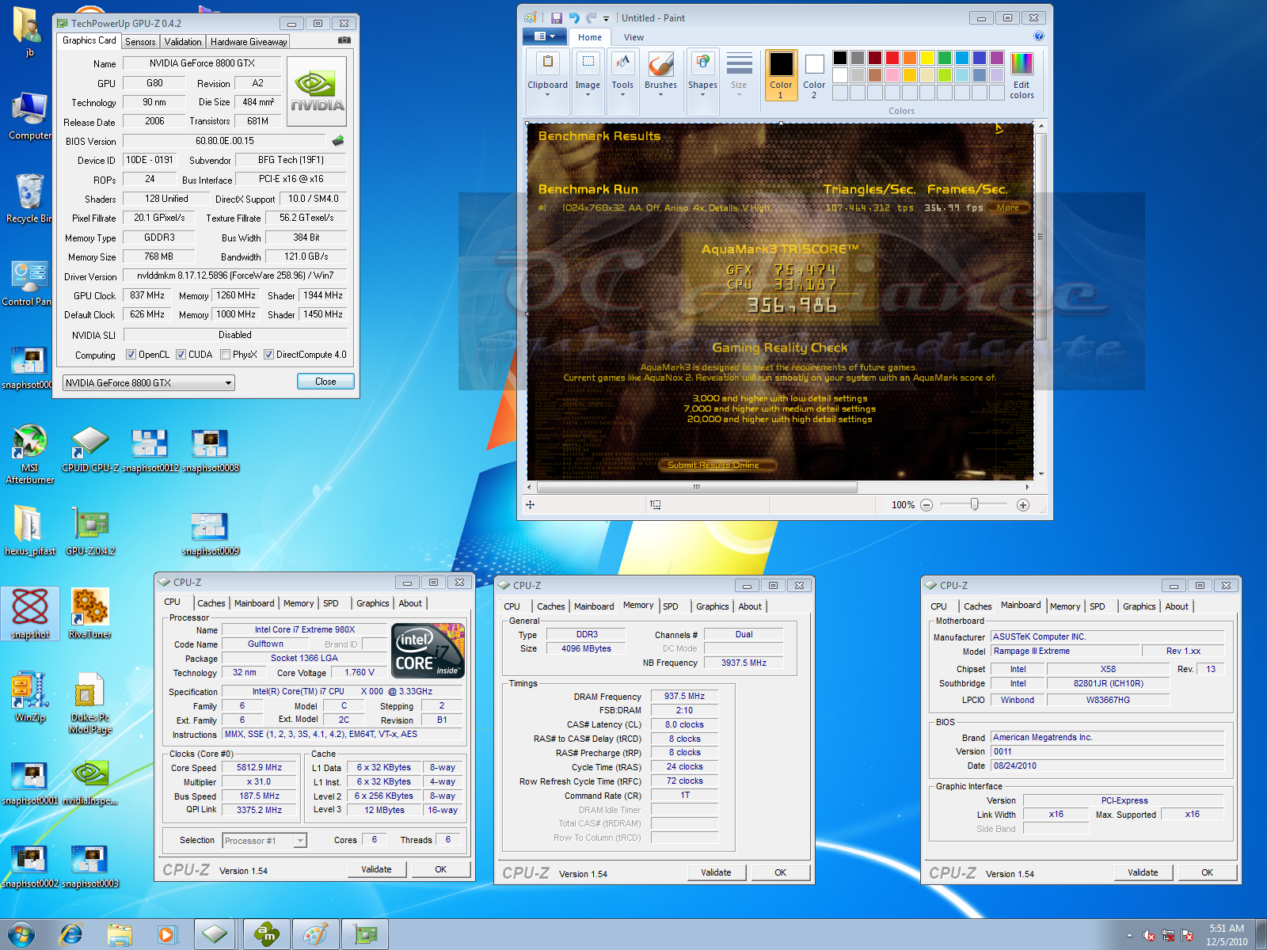Open Paint Help with the question mark icon
The height and width of the screenshot is (950, 1267).
point(1039,36)
